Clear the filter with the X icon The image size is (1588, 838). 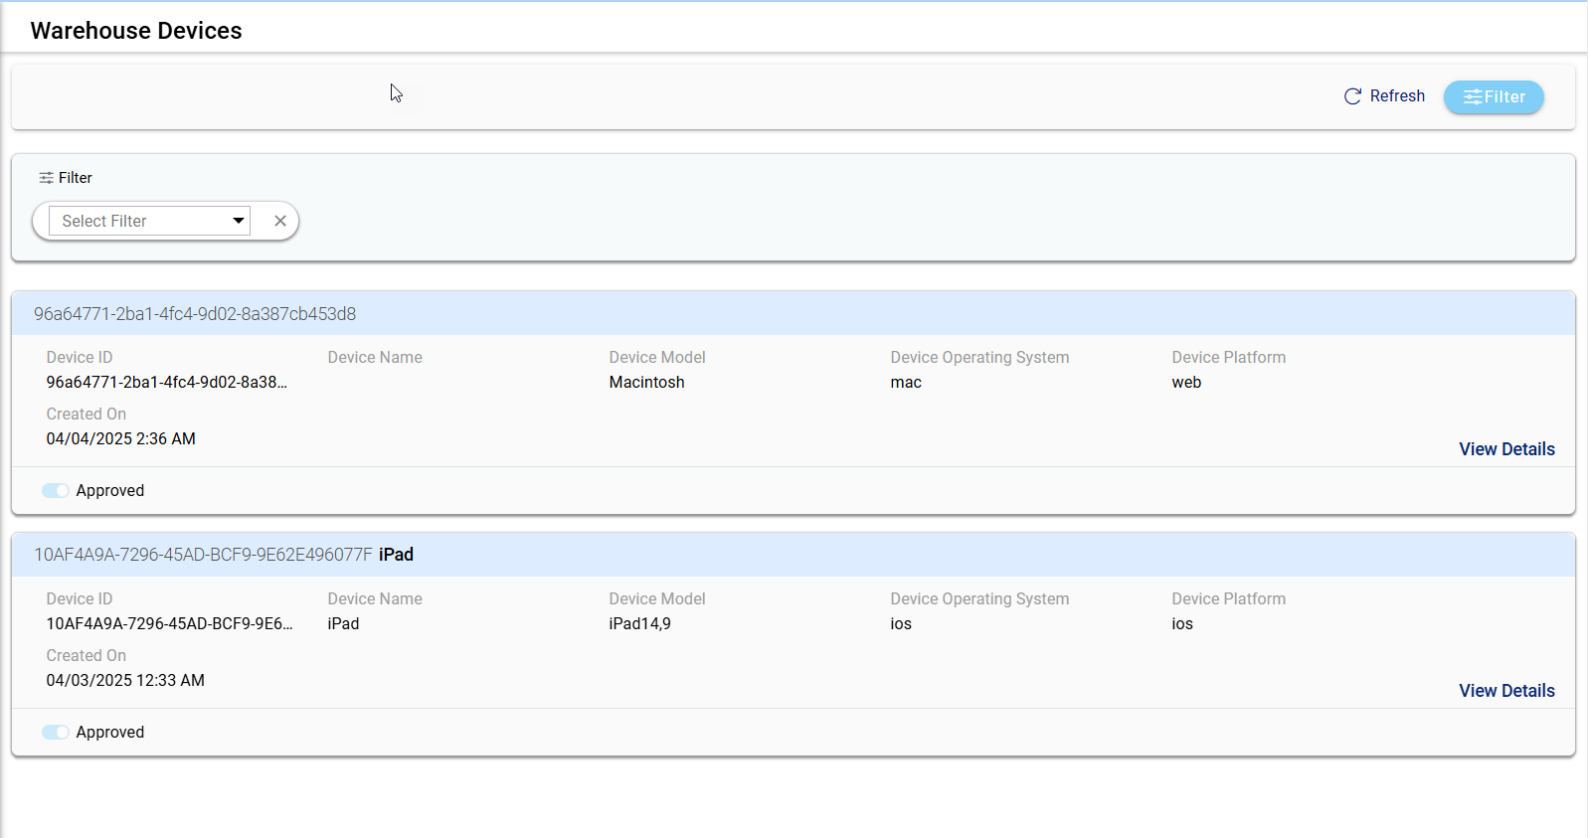pyautogui.click(x=280, y=221)
